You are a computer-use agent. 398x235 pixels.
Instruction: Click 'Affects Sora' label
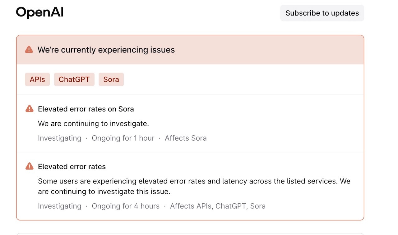point(186,138)
